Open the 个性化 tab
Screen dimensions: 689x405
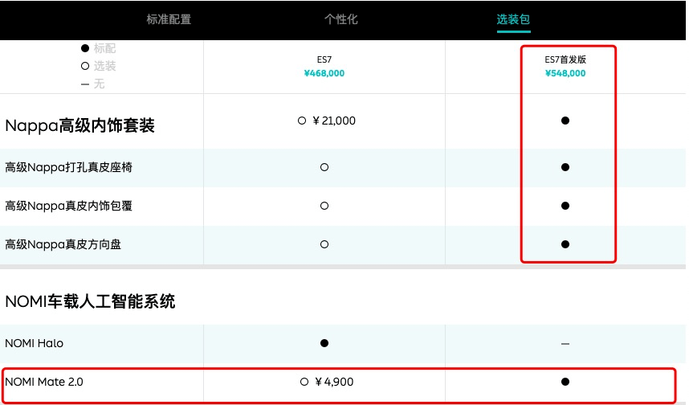point(341,19)
